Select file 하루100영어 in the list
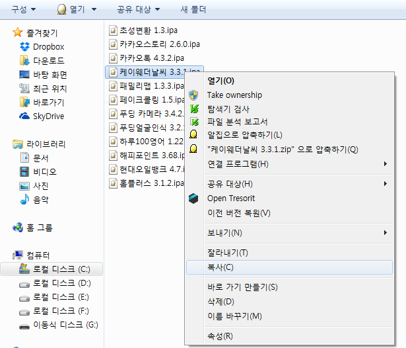This screenshot has height=348, width=406. 147,142
